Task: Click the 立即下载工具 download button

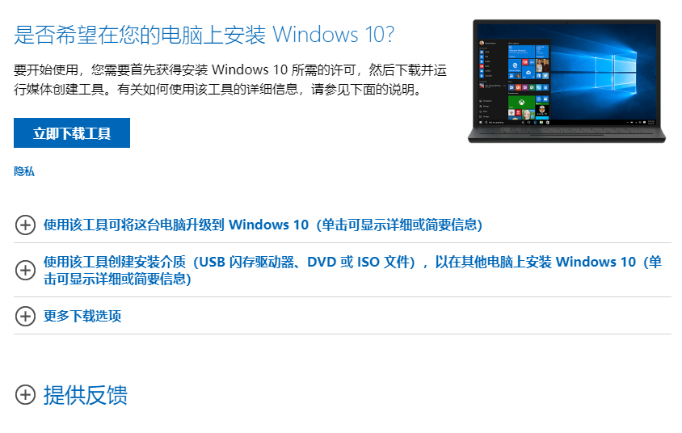Action: coord(72,133)
